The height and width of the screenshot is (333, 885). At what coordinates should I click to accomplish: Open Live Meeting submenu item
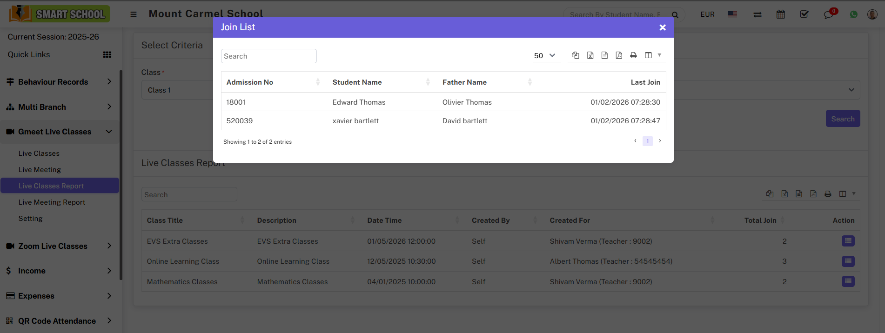click(x=40, y=170)
